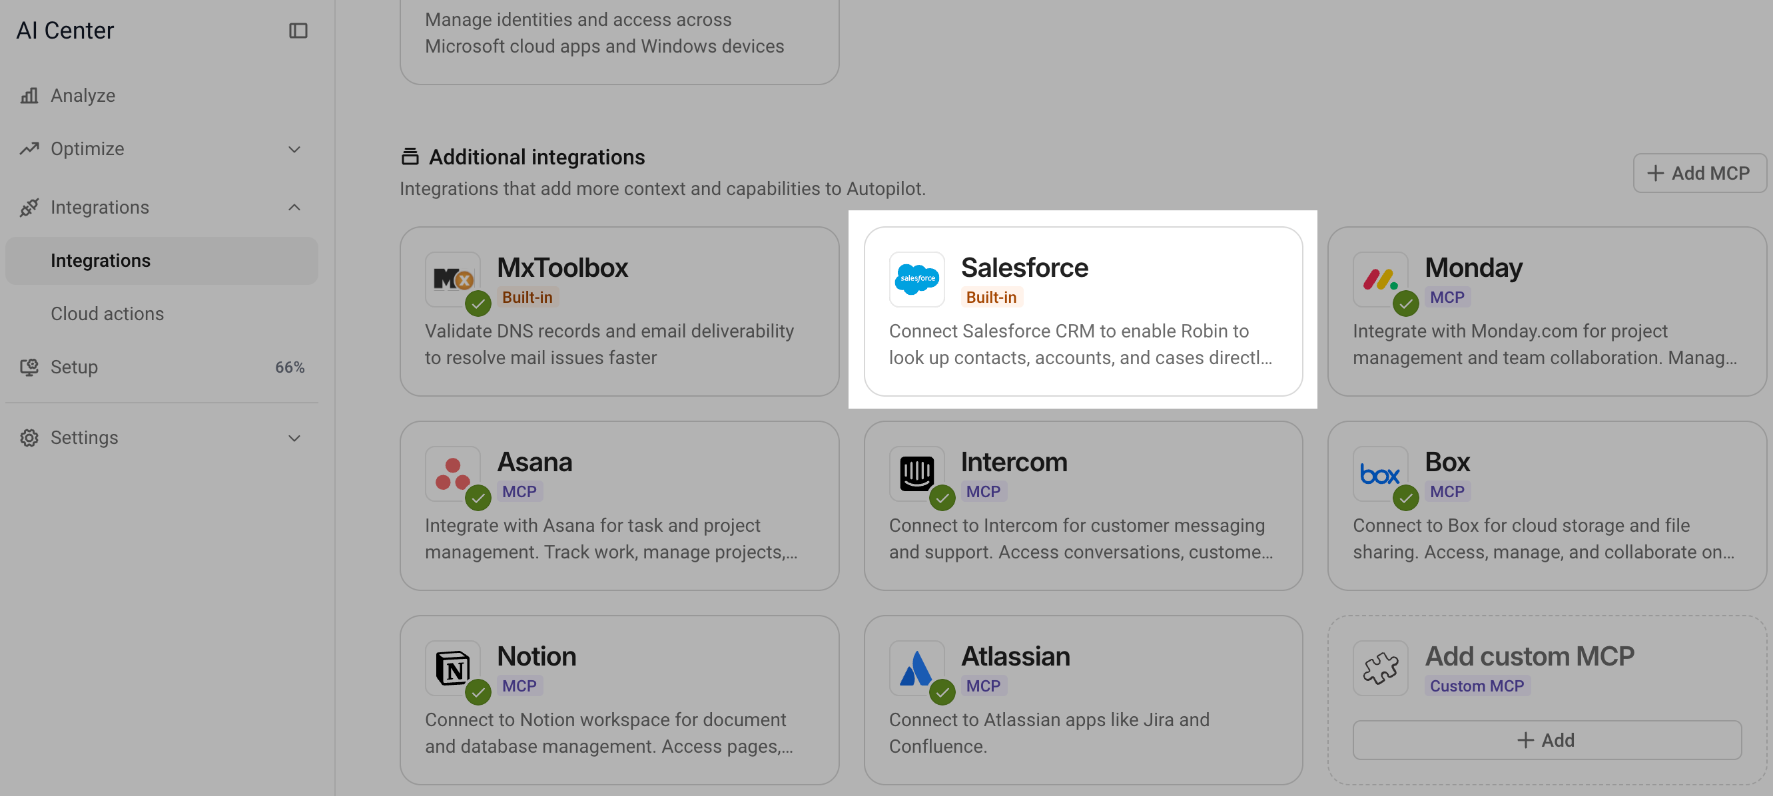
Task: Select the Integrations sub-item
Action: point(162,261)
